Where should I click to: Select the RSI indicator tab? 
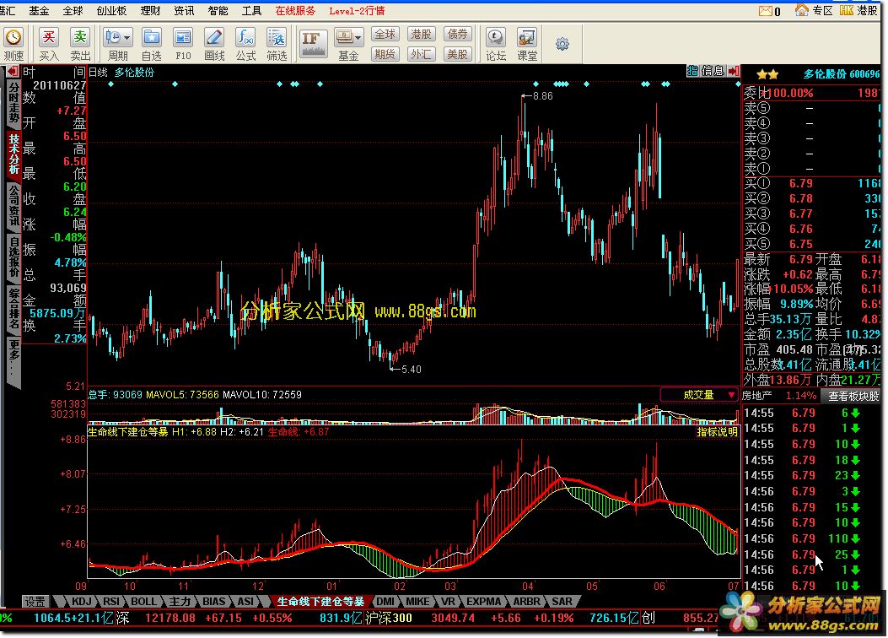pyautogui.click(x=111, y=601)
